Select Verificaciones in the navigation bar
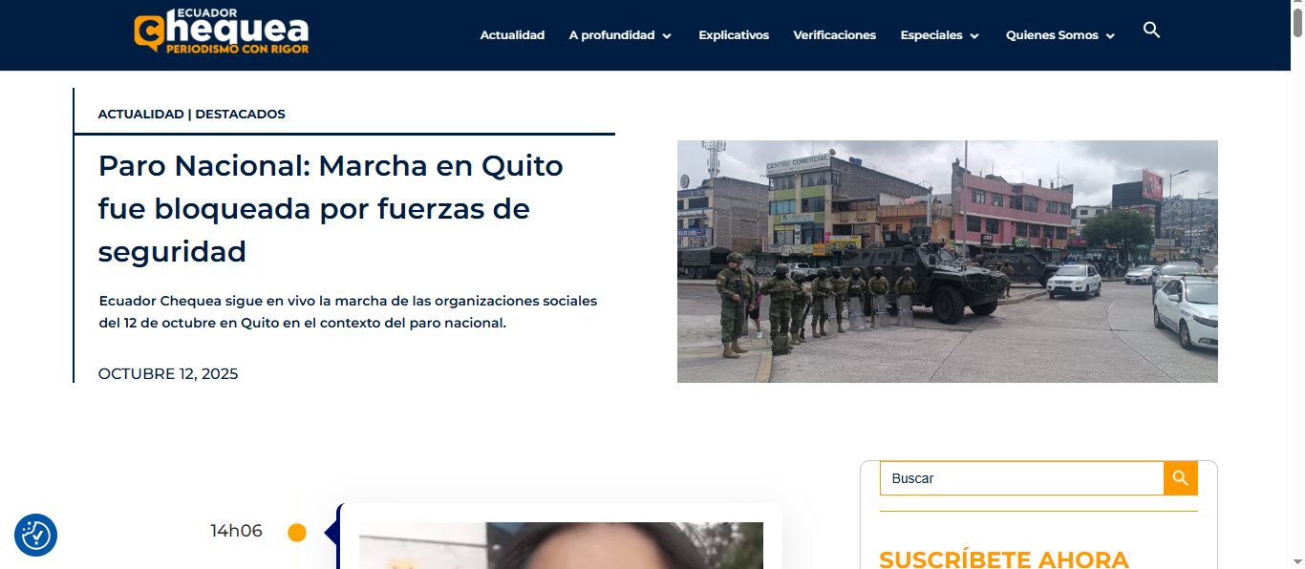 834,35
